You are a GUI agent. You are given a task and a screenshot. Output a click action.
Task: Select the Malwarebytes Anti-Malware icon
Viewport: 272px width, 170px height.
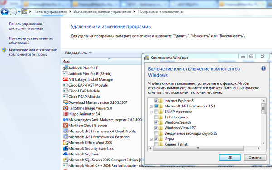coord(65,120)
